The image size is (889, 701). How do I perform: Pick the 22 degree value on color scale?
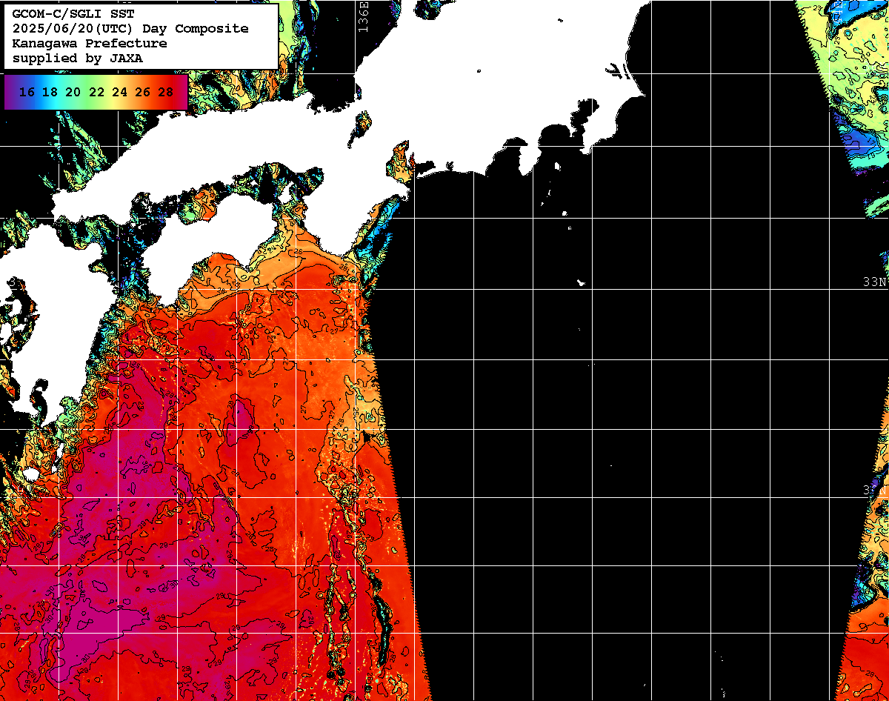coord(96,92)
